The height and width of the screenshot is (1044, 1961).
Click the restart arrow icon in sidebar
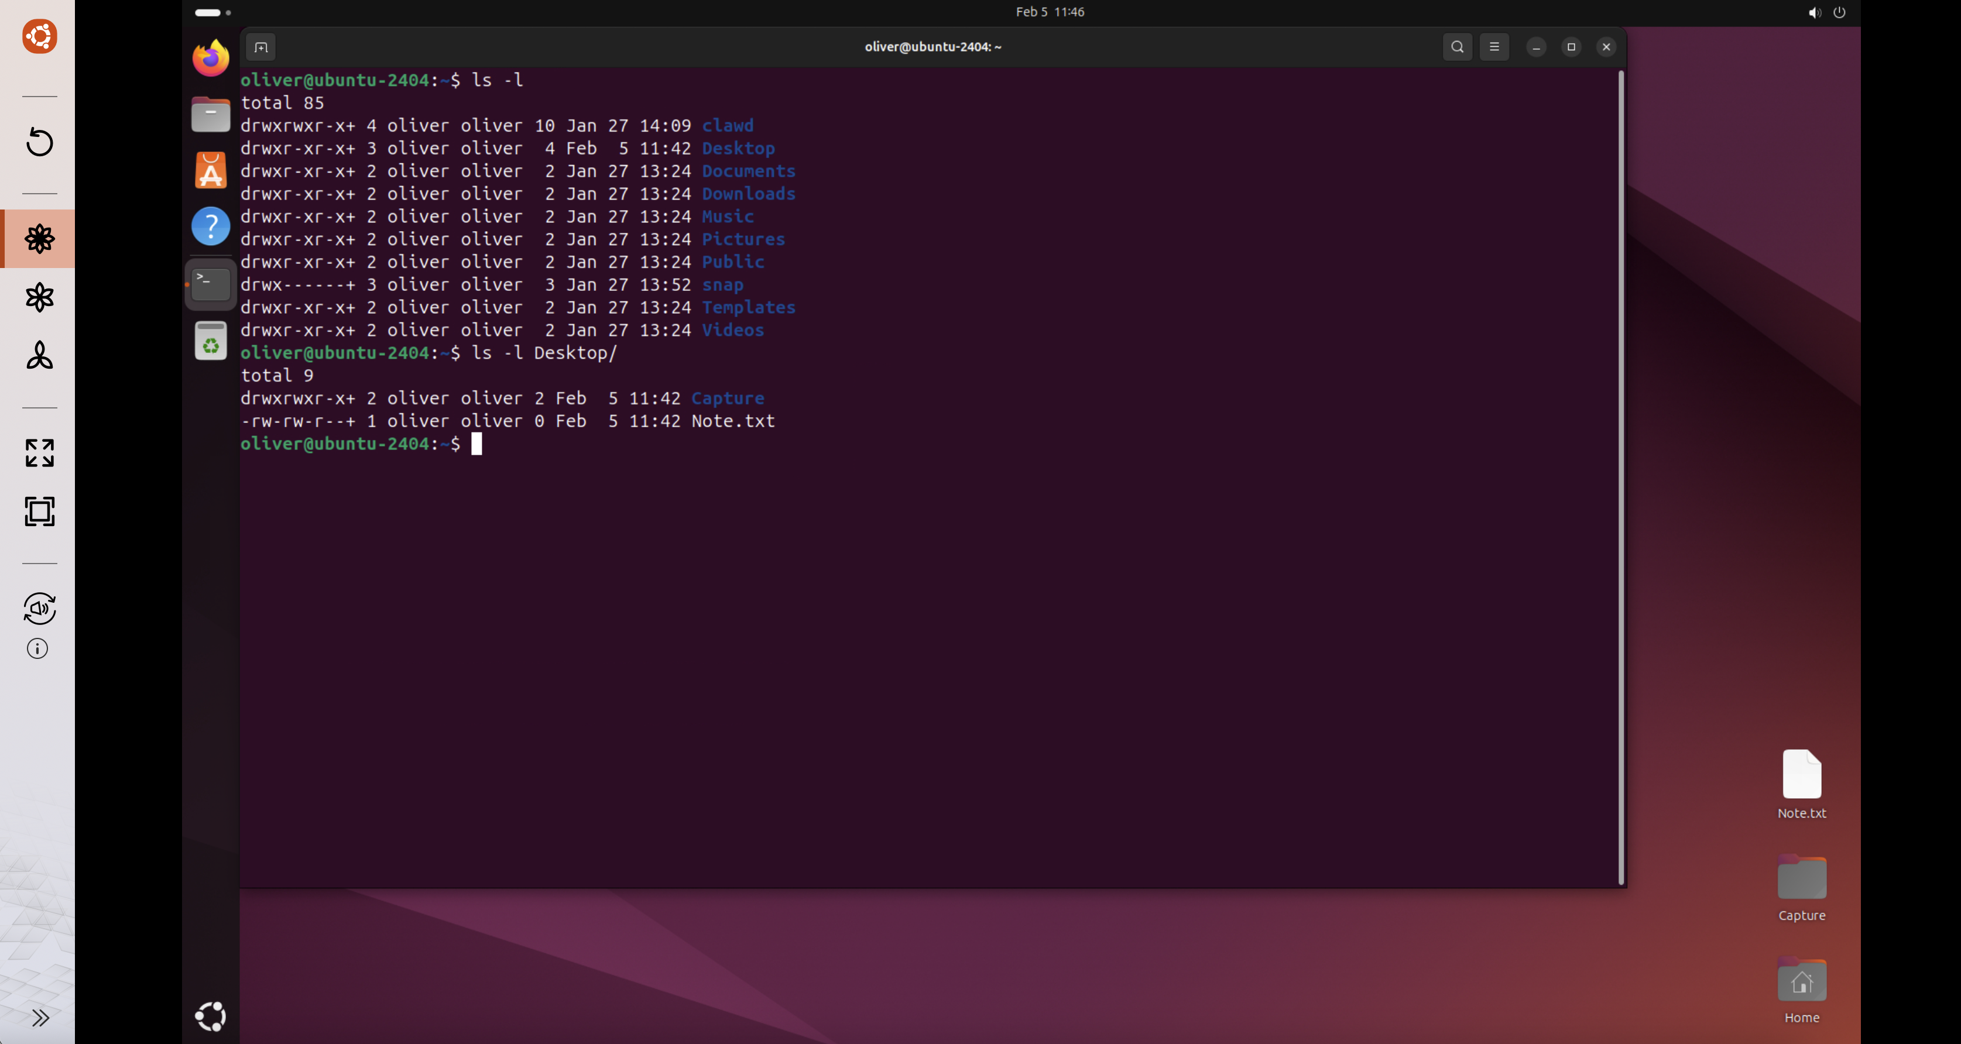[x=40, y=142]
